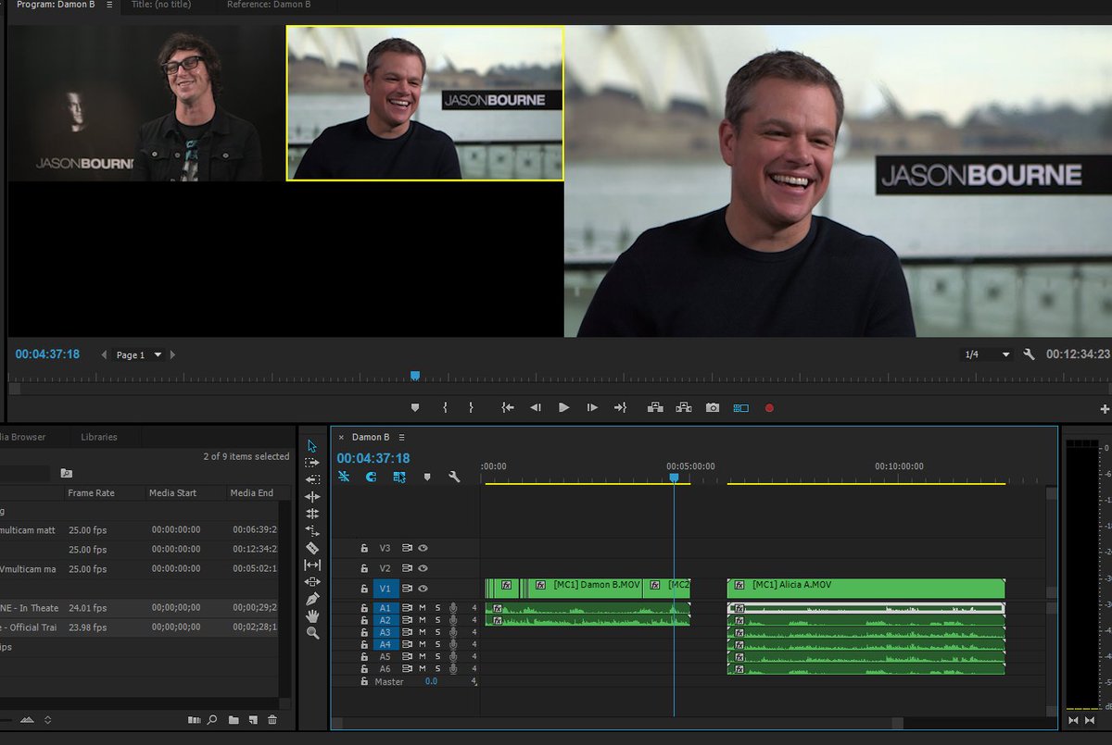Sort by Media End column header

pyautogui.click(x=251, y=493)
